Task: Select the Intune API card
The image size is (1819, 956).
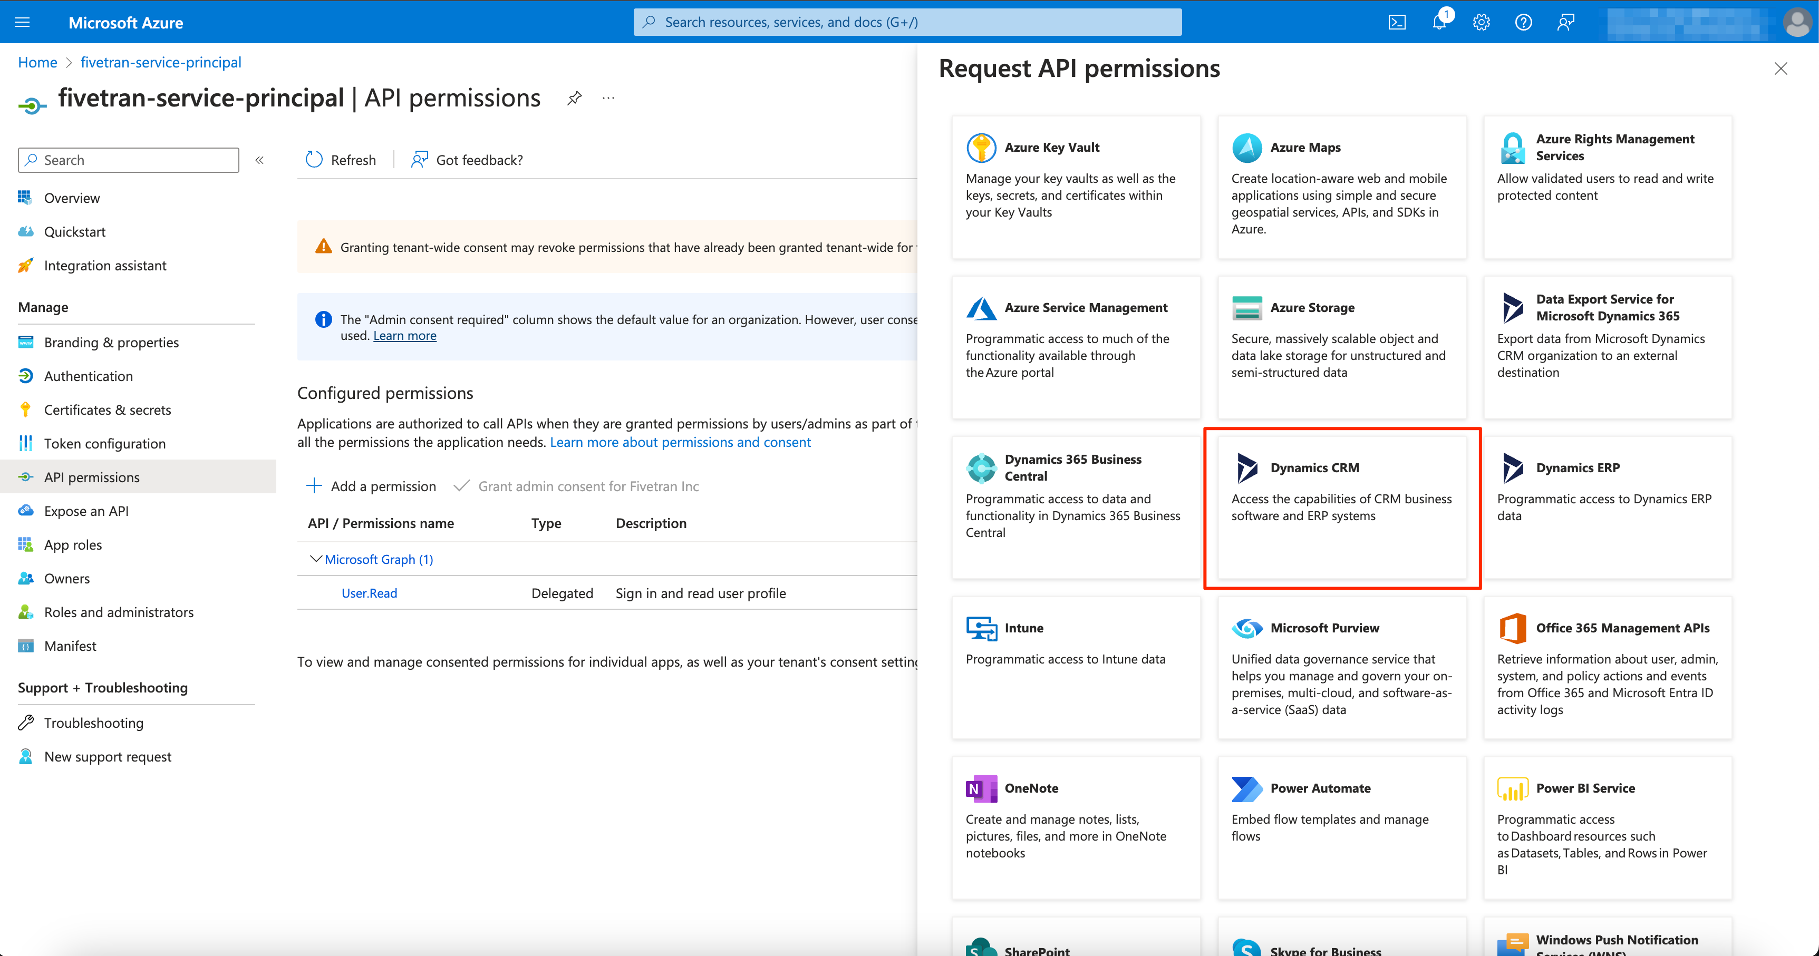Action: click(1076, 668)
